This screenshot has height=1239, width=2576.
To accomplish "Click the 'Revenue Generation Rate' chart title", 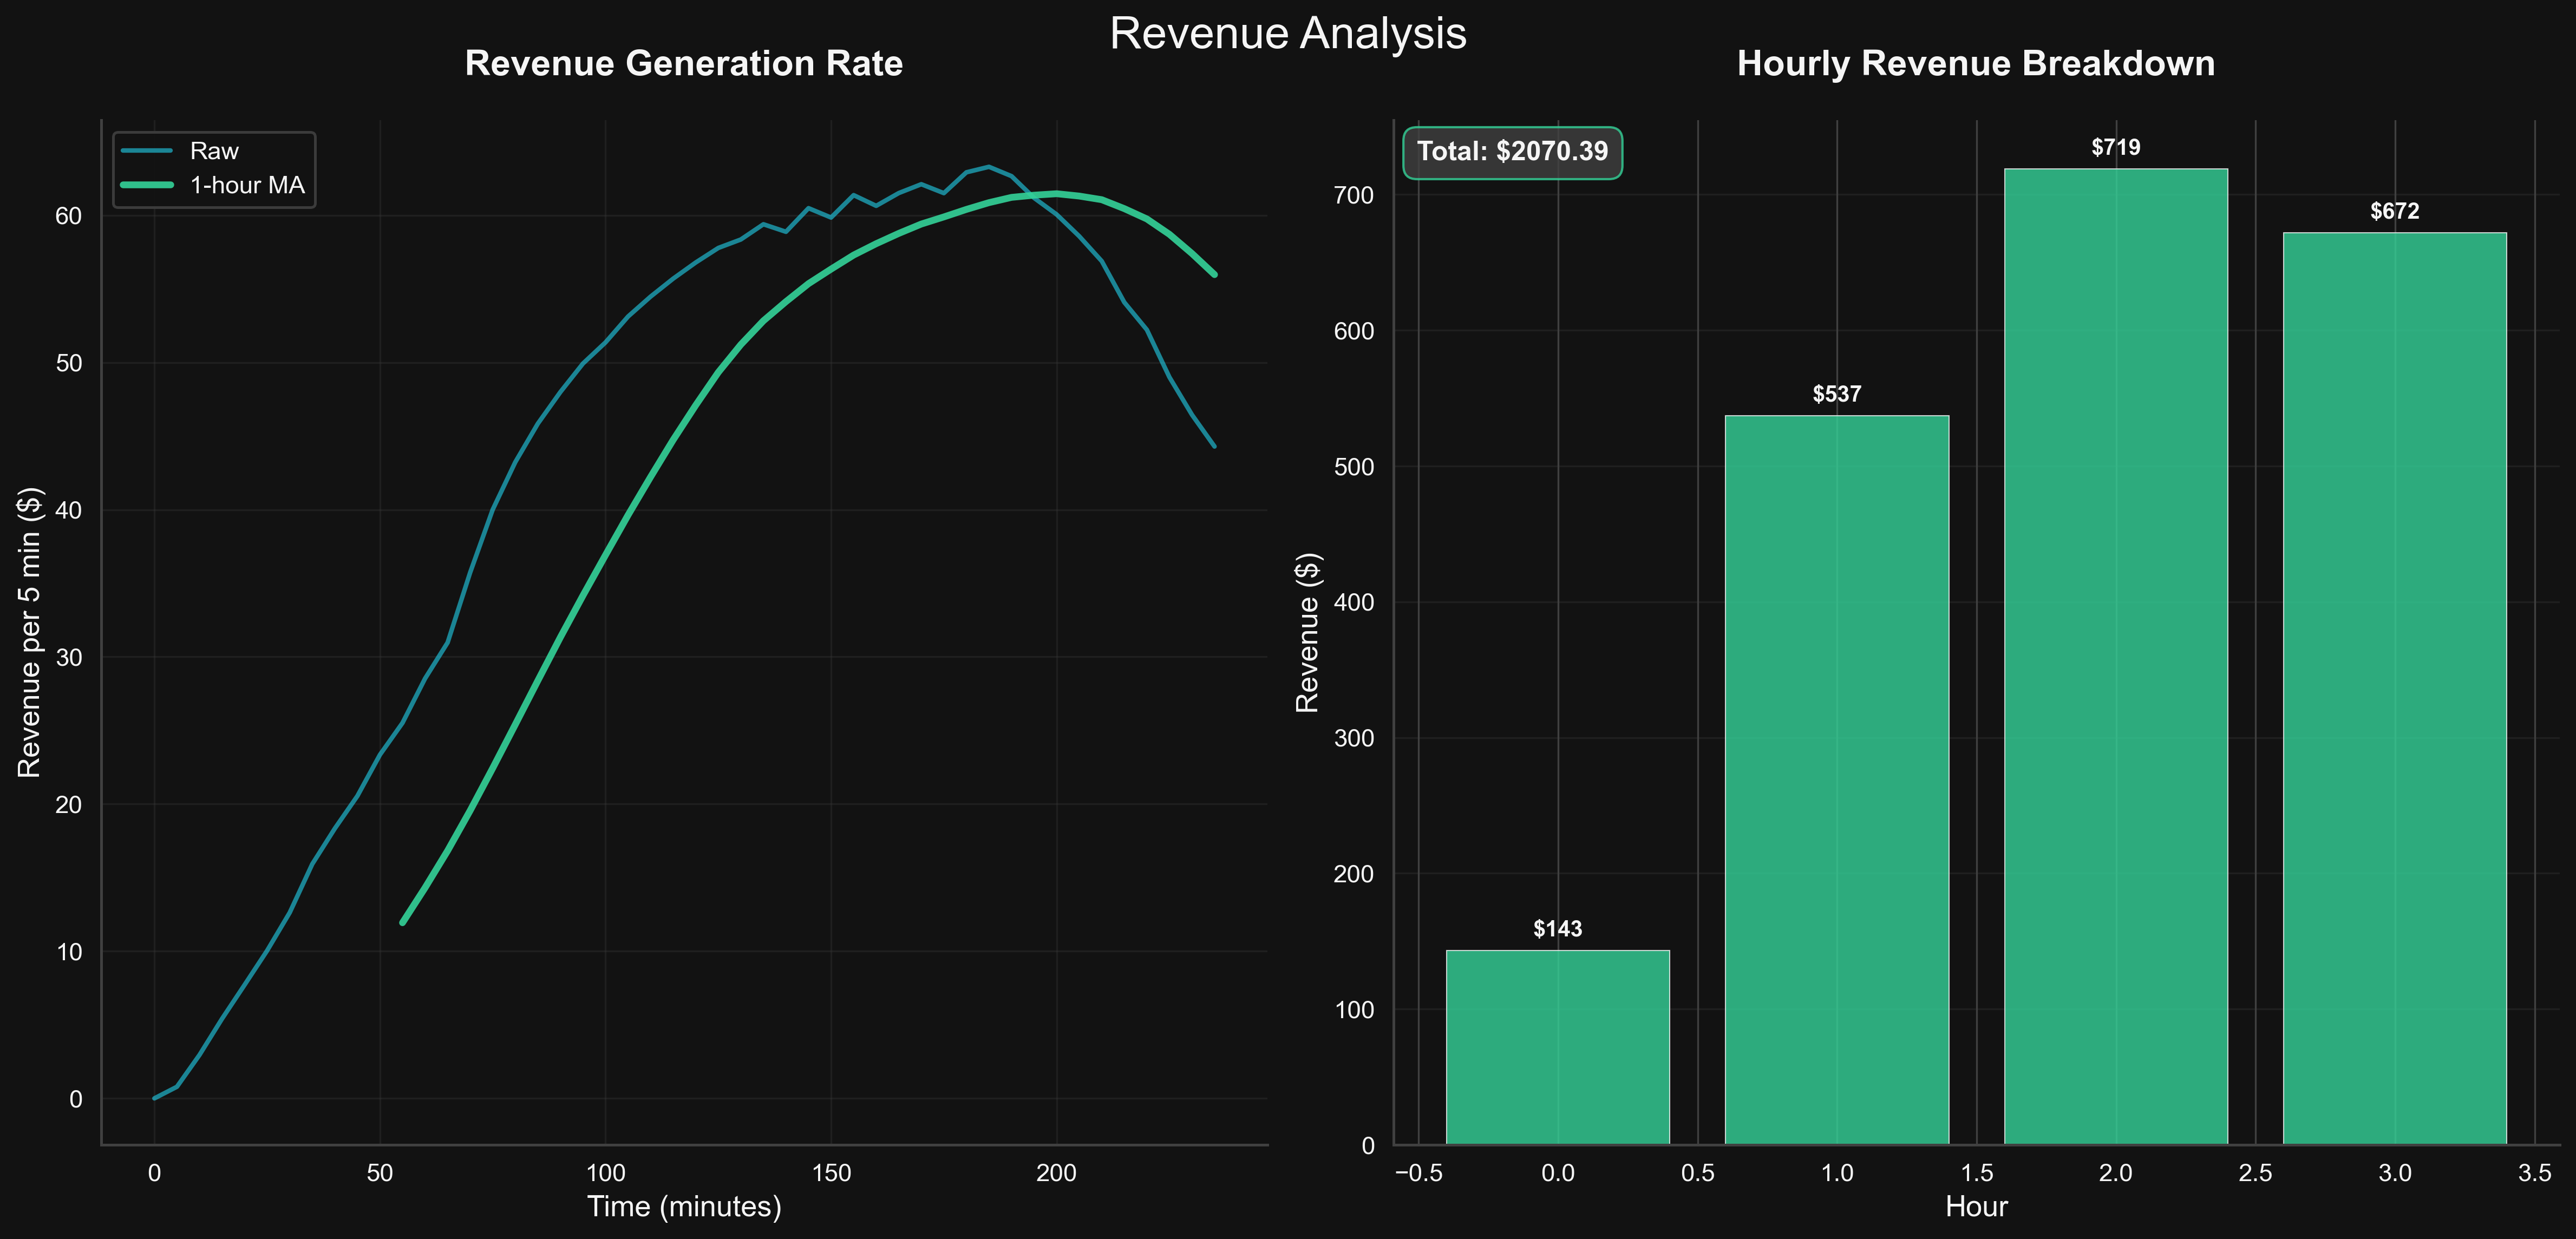I will tap(684, 64).
